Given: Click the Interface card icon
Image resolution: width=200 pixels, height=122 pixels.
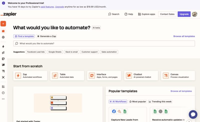Looking at the screenshot, I should [x=92, y=75].
